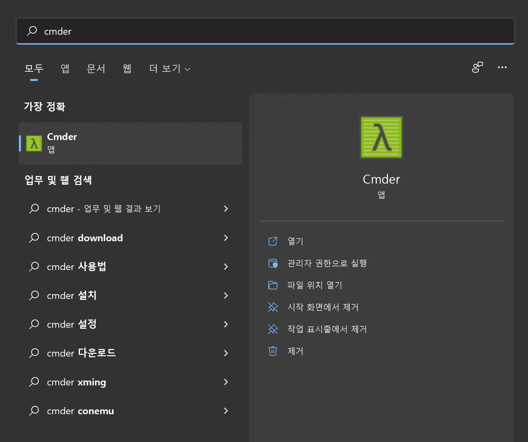Viewport: 528px width, 442px height.
Task: Click the small Cmder lambda icon in results
Action: tap(34, 143)
